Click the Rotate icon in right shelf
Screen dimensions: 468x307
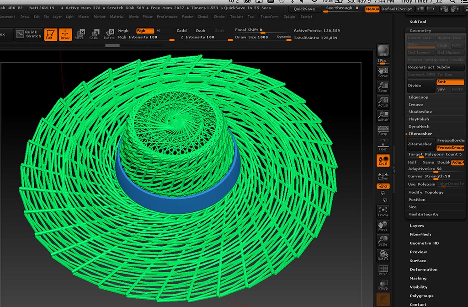coord(383,256)
